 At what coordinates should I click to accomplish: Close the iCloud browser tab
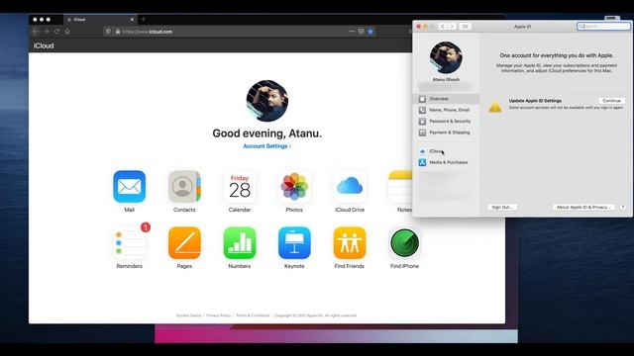pos(132,20)
